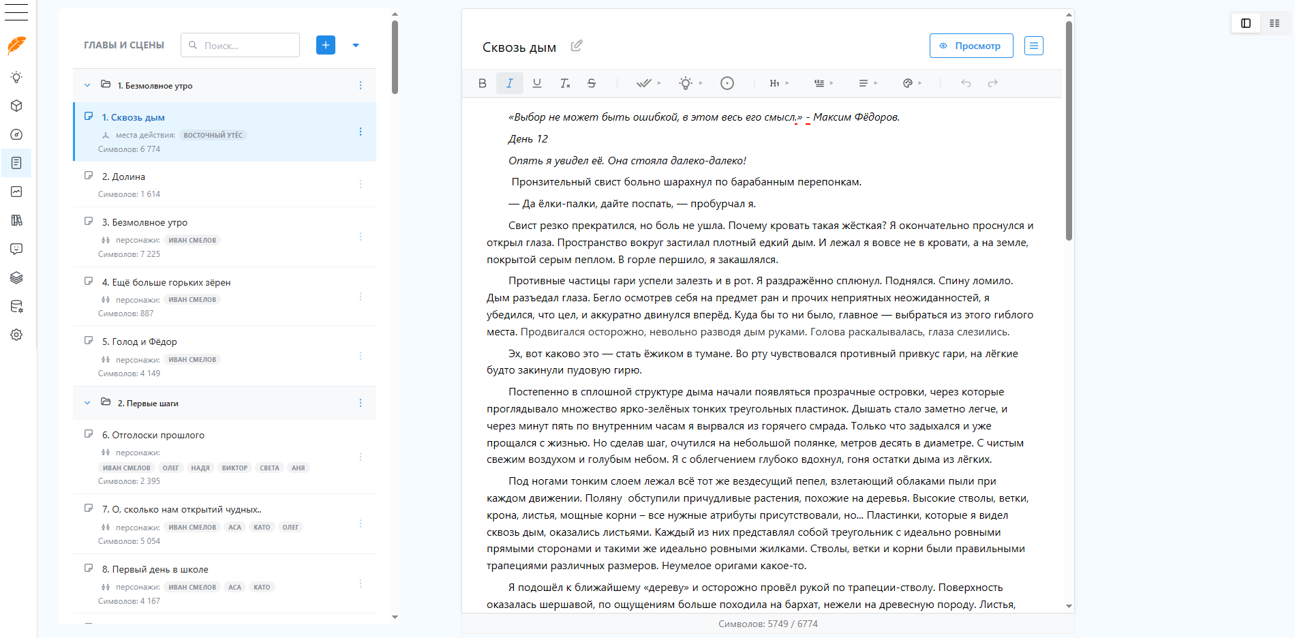Viewport: 1295px width, 638px height.
Task: Open options menu for scene Долина
Action: 361,184
